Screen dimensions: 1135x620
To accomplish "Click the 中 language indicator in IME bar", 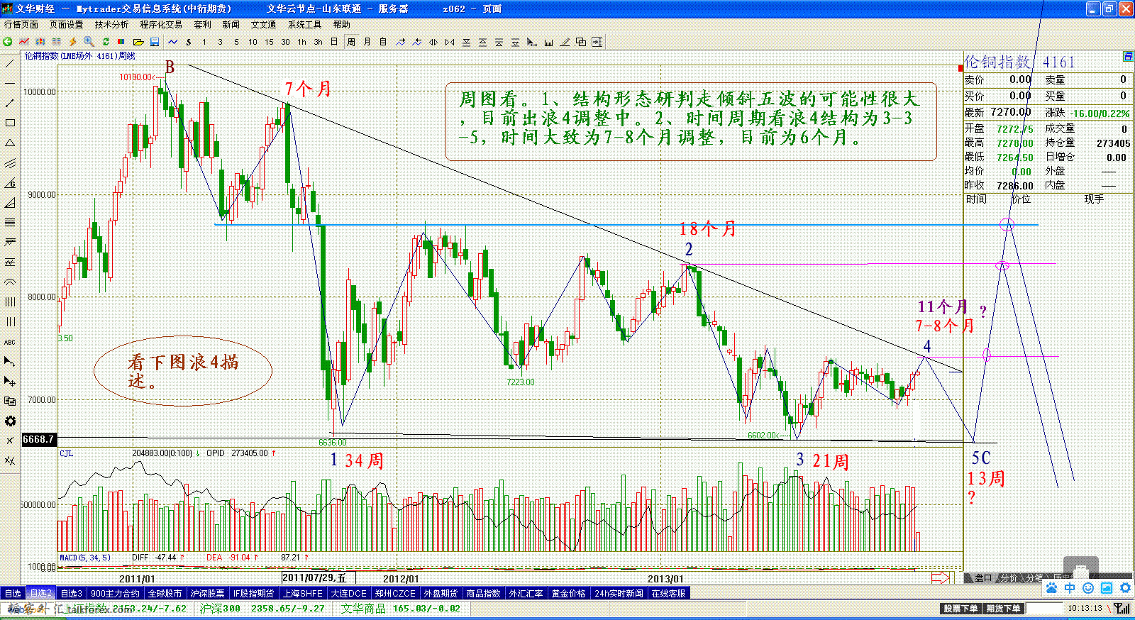I will (1070, 588).
